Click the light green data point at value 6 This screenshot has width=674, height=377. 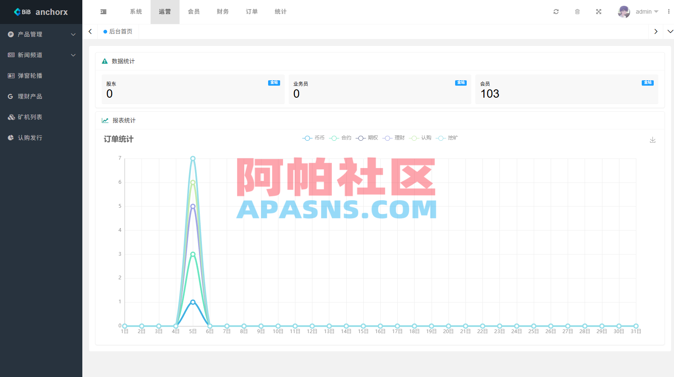193,182
